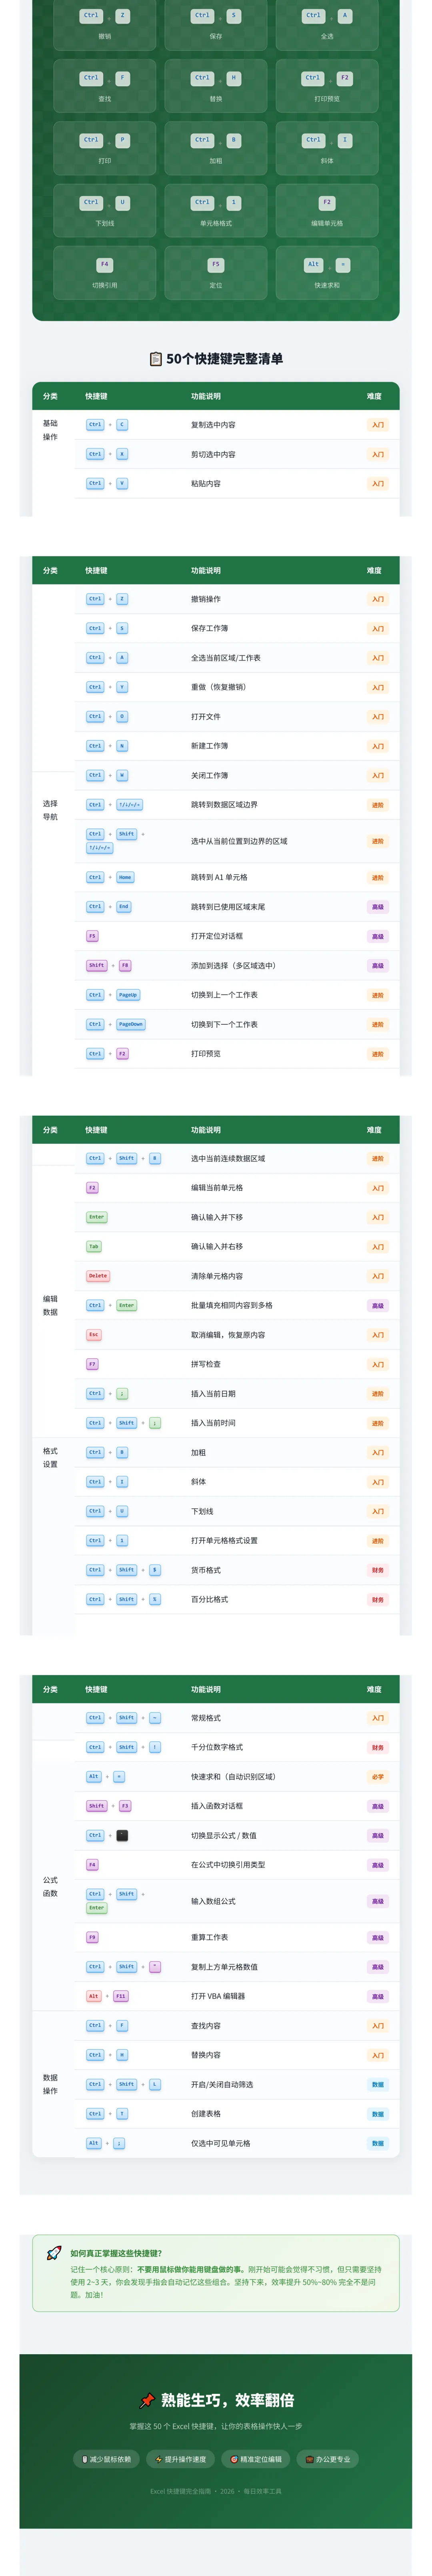Click 必学 badge in 快速求和 table row
Image resolution: width=432 pixels, height=2576 pixels.
point(378,1777)
